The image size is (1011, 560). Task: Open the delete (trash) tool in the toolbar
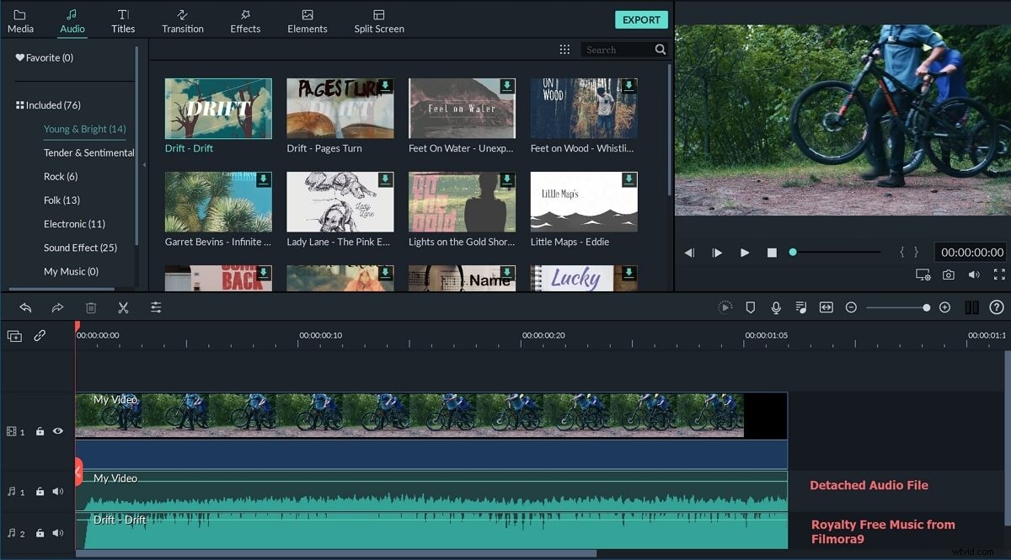pyautogui.click(x=93, y=307)
